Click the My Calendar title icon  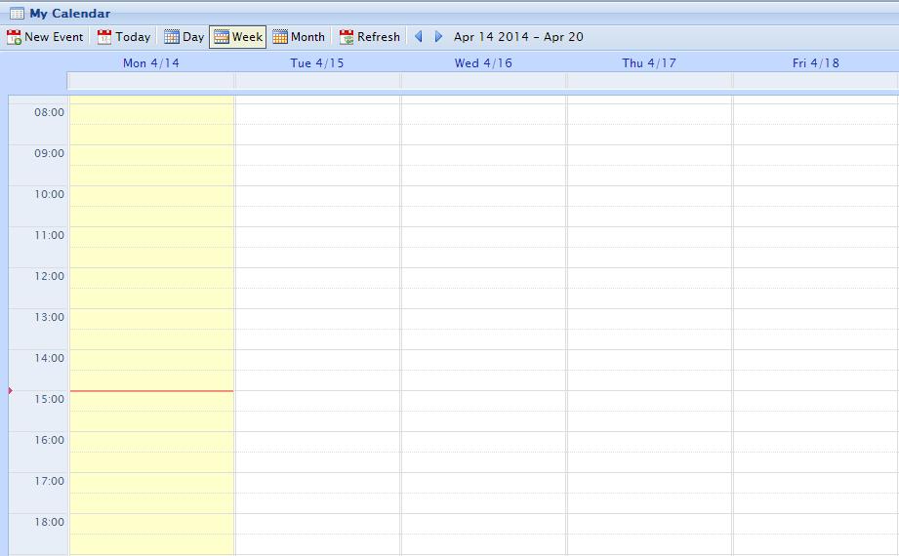pos(18,14)
